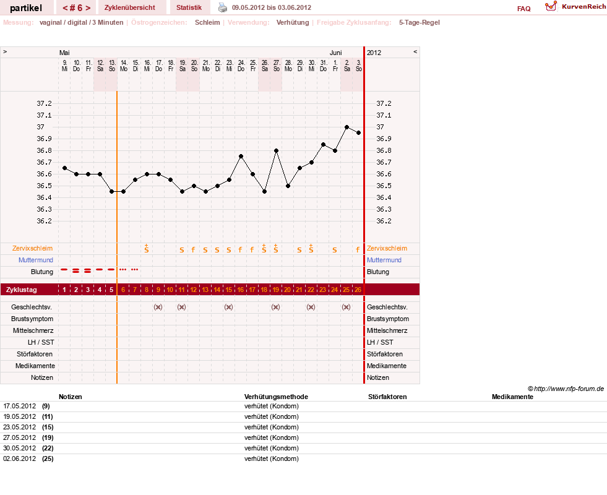This screenshot has height=495, width=607.
Task: Click temperature point at 37.0 on 2 June
Action: click(x=347, y=127)
